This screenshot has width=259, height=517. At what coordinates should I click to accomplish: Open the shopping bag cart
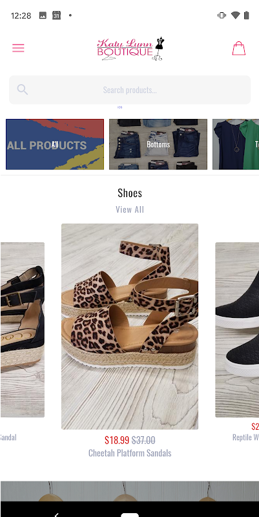coord(239,48)
